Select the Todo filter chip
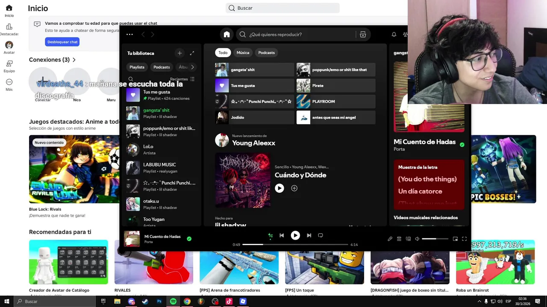The height and width of the screenshot is (307, 547). pos(223,52)
